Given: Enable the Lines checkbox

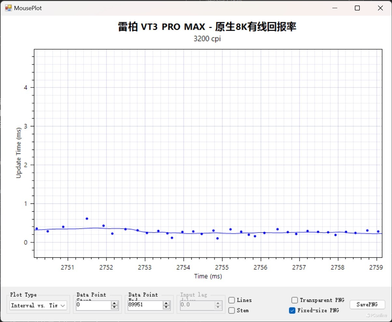Looking at the screenshot, I should (x=232, y=300).
